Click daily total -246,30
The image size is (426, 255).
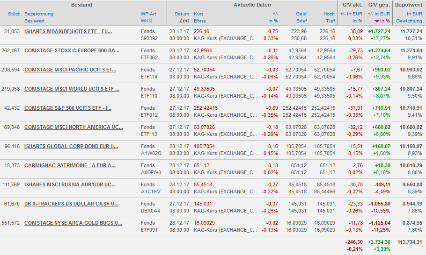click(354, 242)
